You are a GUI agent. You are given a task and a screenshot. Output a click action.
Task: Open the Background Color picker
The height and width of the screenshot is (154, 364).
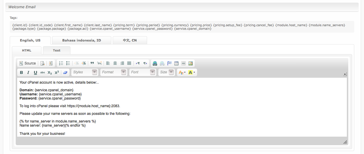tap(191, 72)
